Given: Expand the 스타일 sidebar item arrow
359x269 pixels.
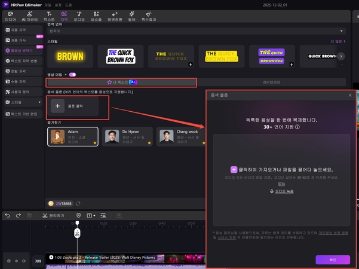Looking at the screenshot, I should tap(39, 102).
